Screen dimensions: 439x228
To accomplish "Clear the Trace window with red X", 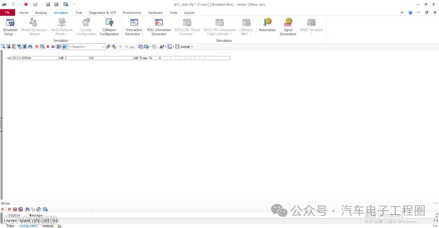I will click(x=37, y=47).
